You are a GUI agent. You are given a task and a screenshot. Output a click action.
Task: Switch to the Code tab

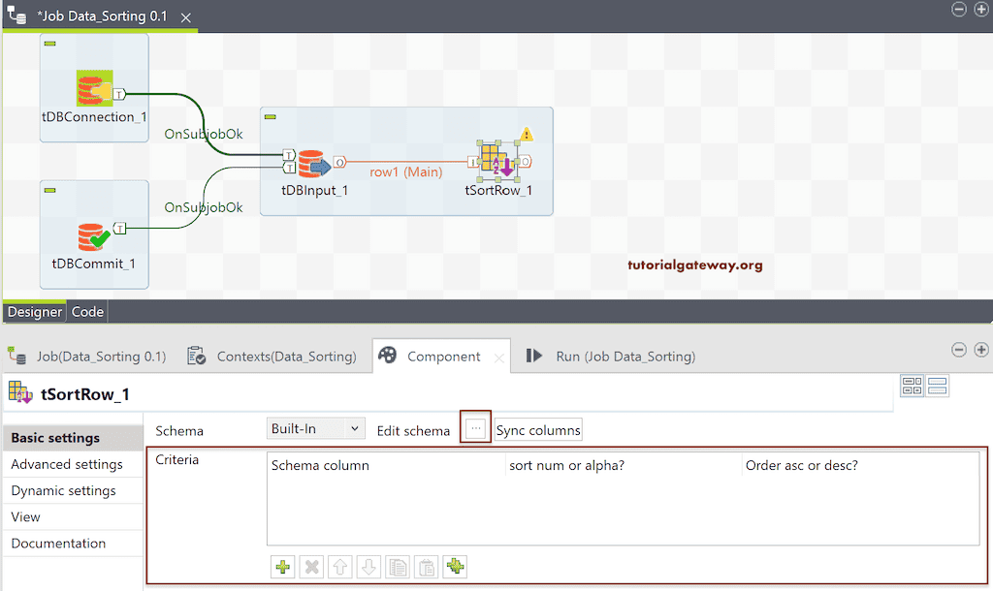(87, 312)
